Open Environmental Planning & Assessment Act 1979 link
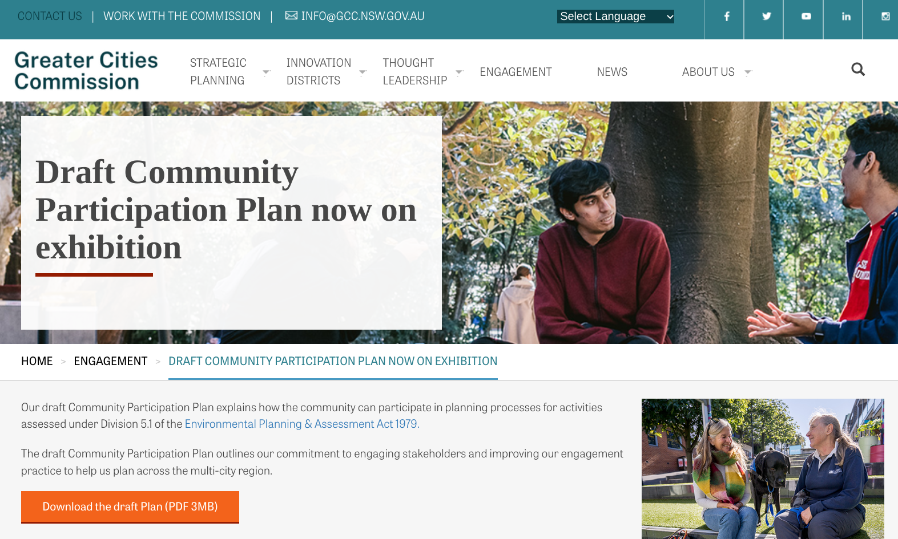This screenshot has width=898, height=539. click(302, 424)
